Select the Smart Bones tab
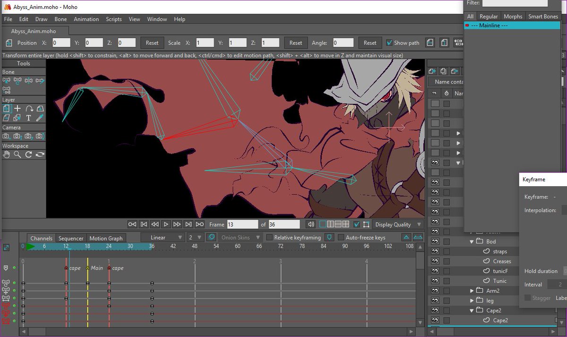 click(543, 17)
